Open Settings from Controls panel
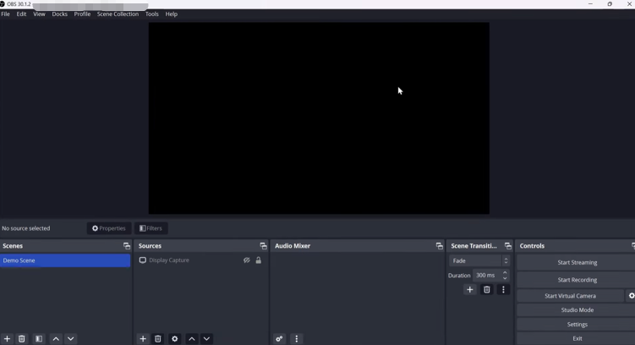The image size is (635, 345). (x=578, y=325)
